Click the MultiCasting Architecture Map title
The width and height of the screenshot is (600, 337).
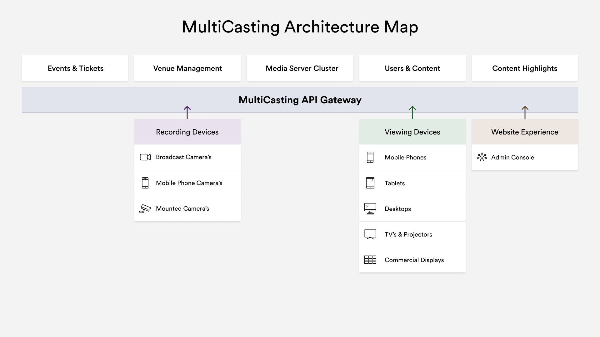pyautogui.click(x=299, y=27)
